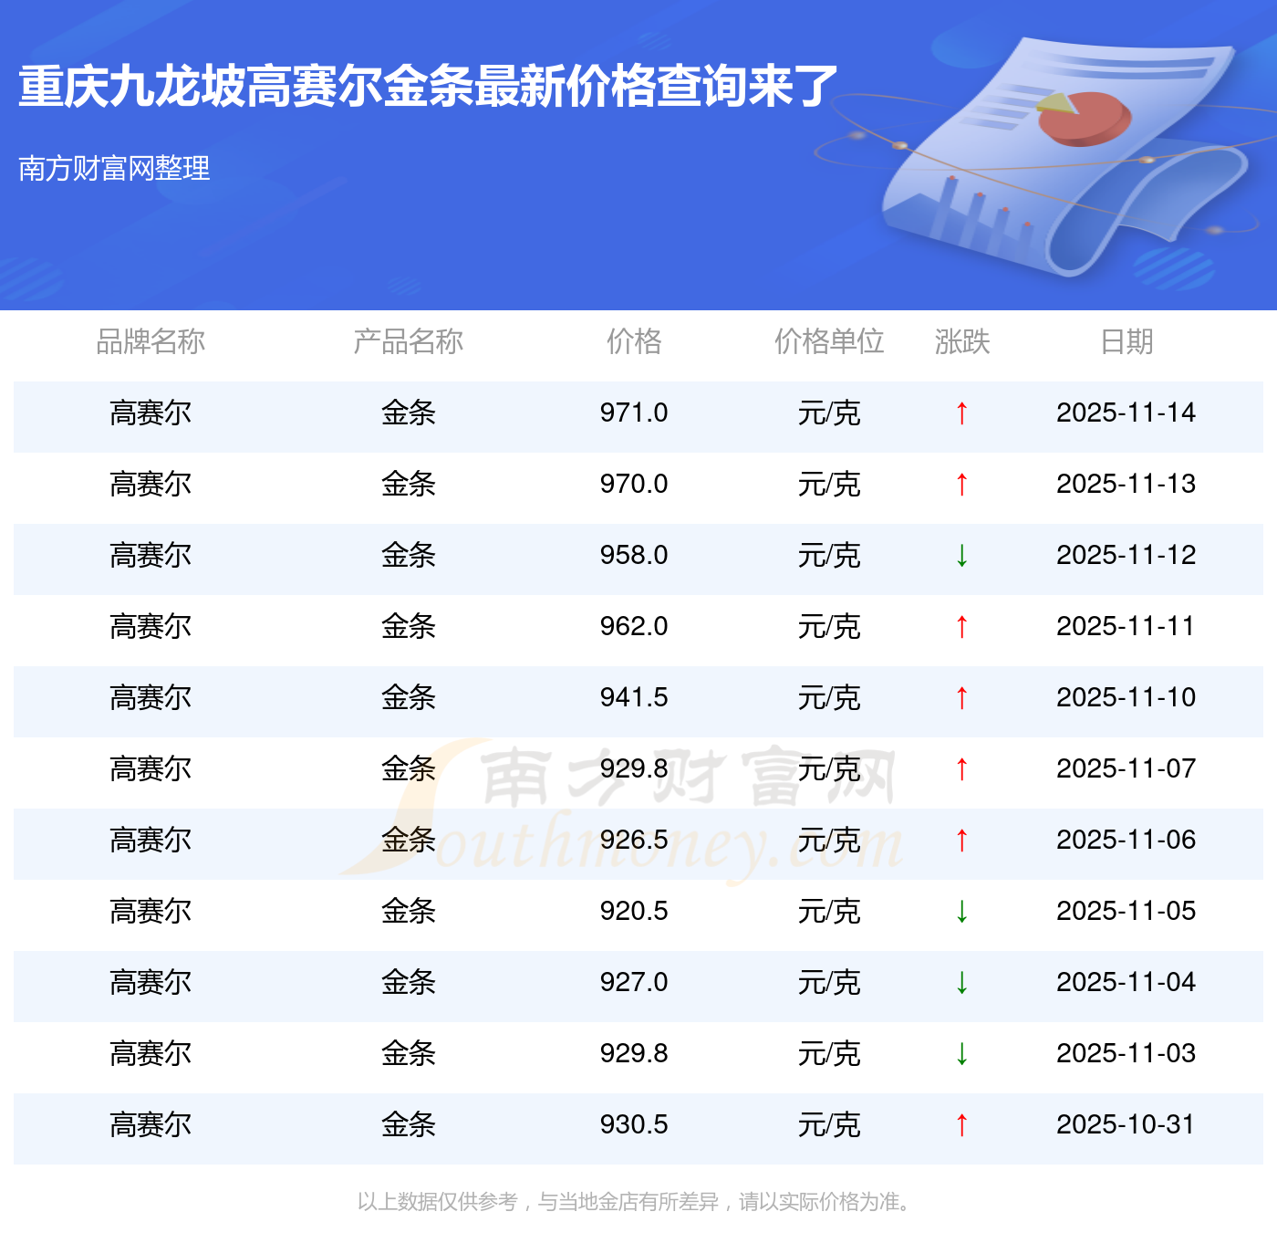Select price 930.5
This screenshot has height=1243, width=1277.
tap(634, 1124)
